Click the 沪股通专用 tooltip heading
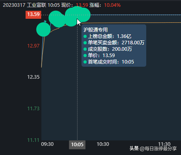The width and height of the screenshot is (181, 155). pos(95,30)
